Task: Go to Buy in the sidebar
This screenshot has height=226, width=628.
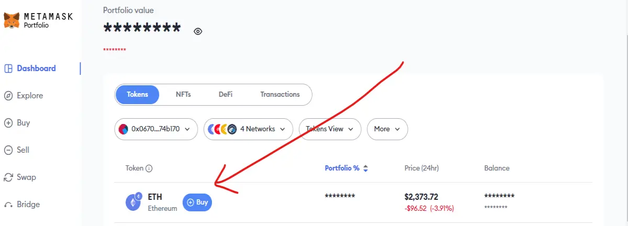Action: tap(17, 123)
